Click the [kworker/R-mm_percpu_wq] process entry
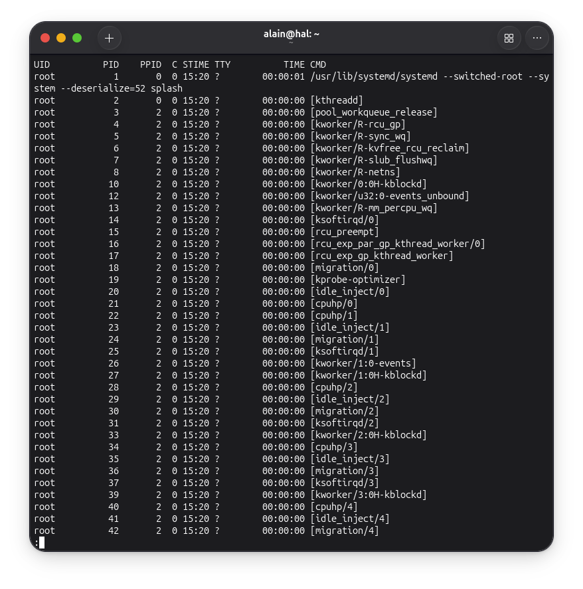Image resolution: width=583 pixels, height=589 pixels. coord(374,208)
